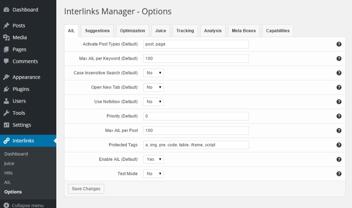Image resolution: width=352 pixels, height=208 pixels.
Task: Open the Juice submenu link
Action: click(9, 164)
